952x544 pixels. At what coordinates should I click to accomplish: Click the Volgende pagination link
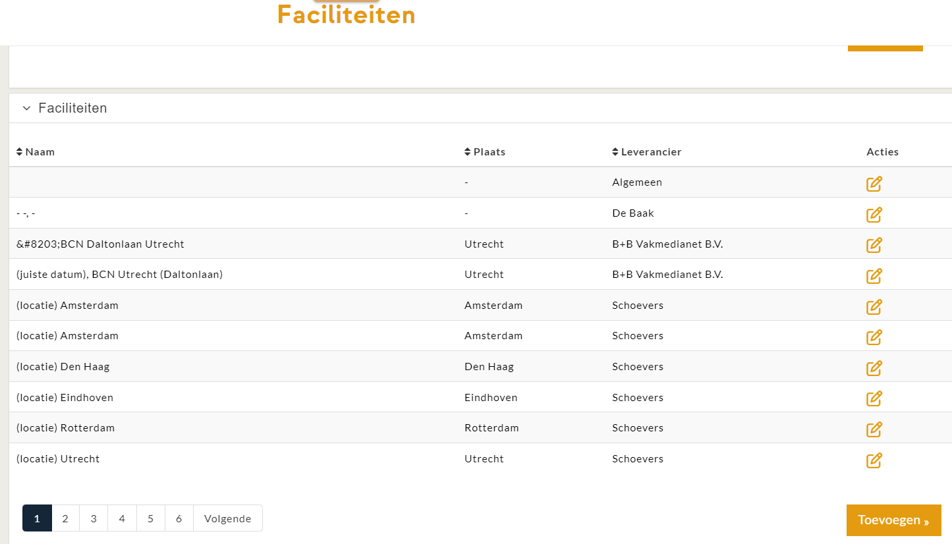pyautogui.click(x=227, y=518)
